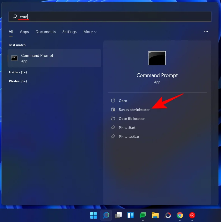The height and width of the screenshot is (222, 221).
Task: Click the cmd search input field
Action: pyautogui.click(x=110, y=17)
